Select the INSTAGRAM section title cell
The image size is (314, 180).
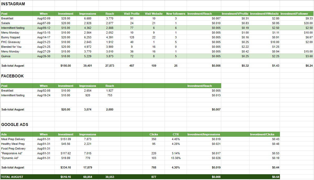point(13,4)
